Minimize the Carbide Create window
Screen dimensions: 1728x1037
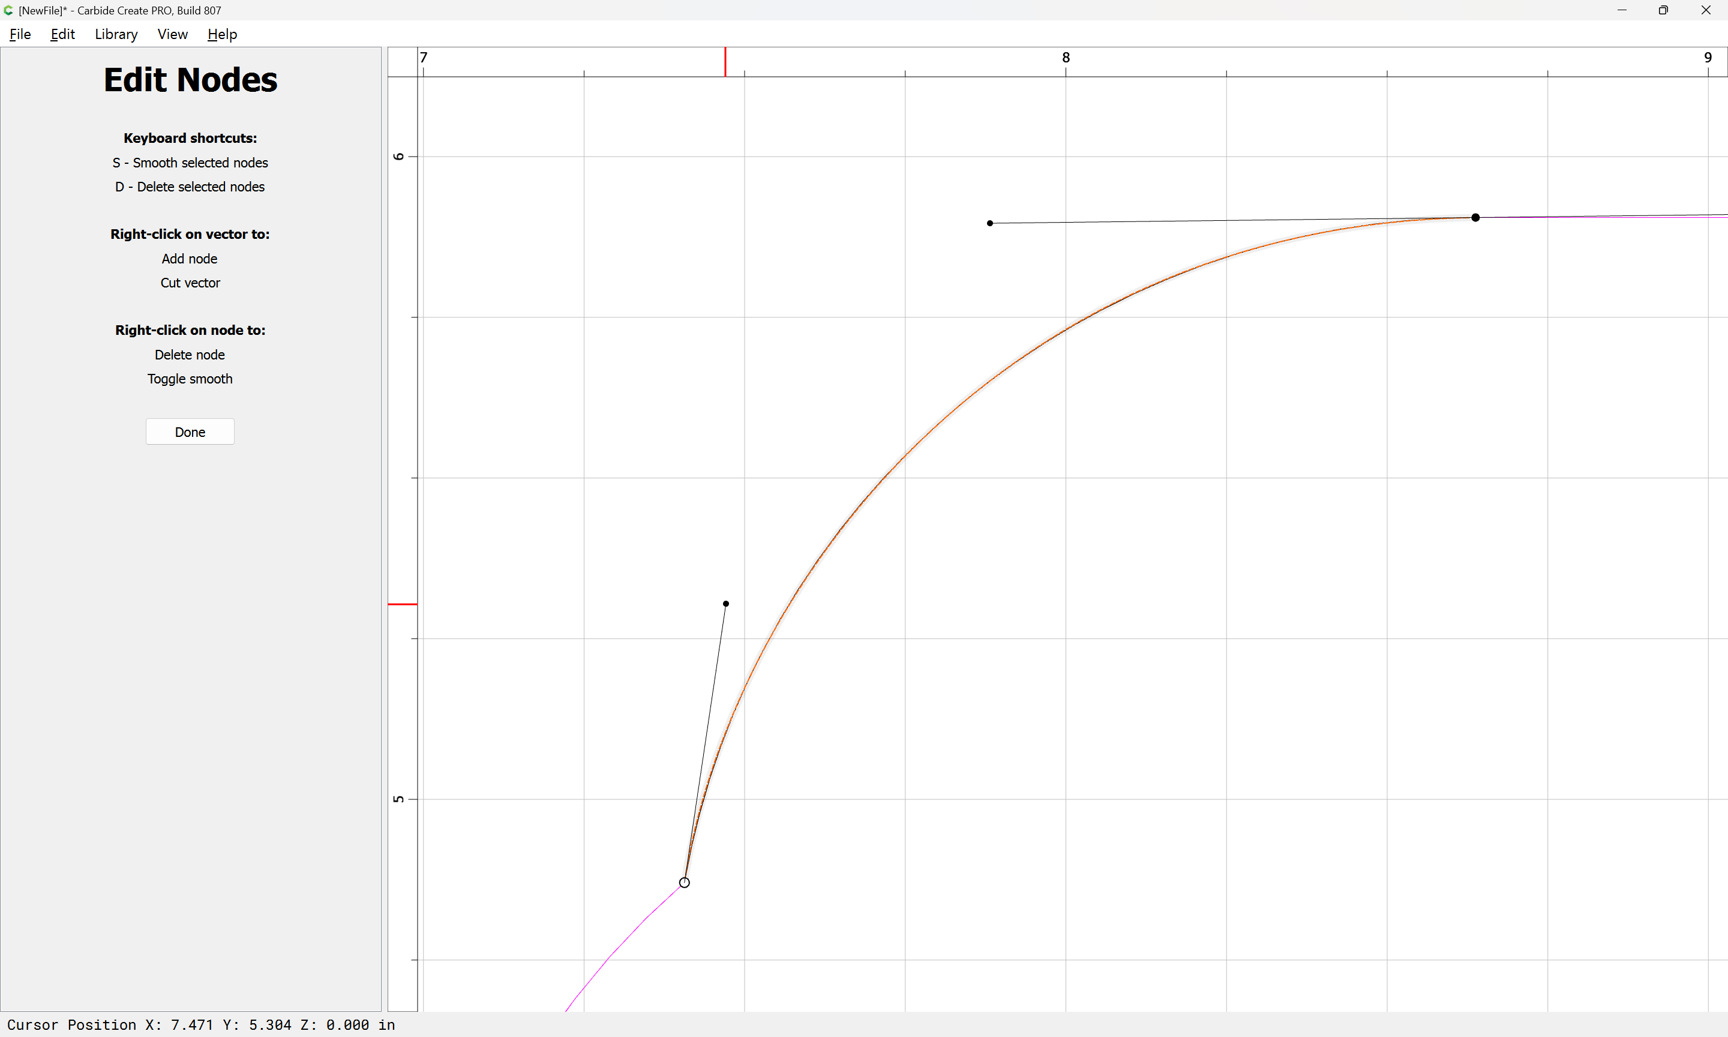tap(1622, 10)
